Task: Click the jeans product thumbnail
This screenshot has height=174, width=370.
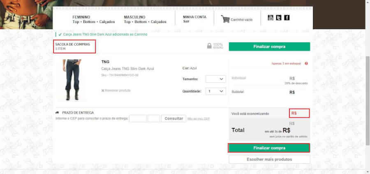Action: click(x=72, y=80)
